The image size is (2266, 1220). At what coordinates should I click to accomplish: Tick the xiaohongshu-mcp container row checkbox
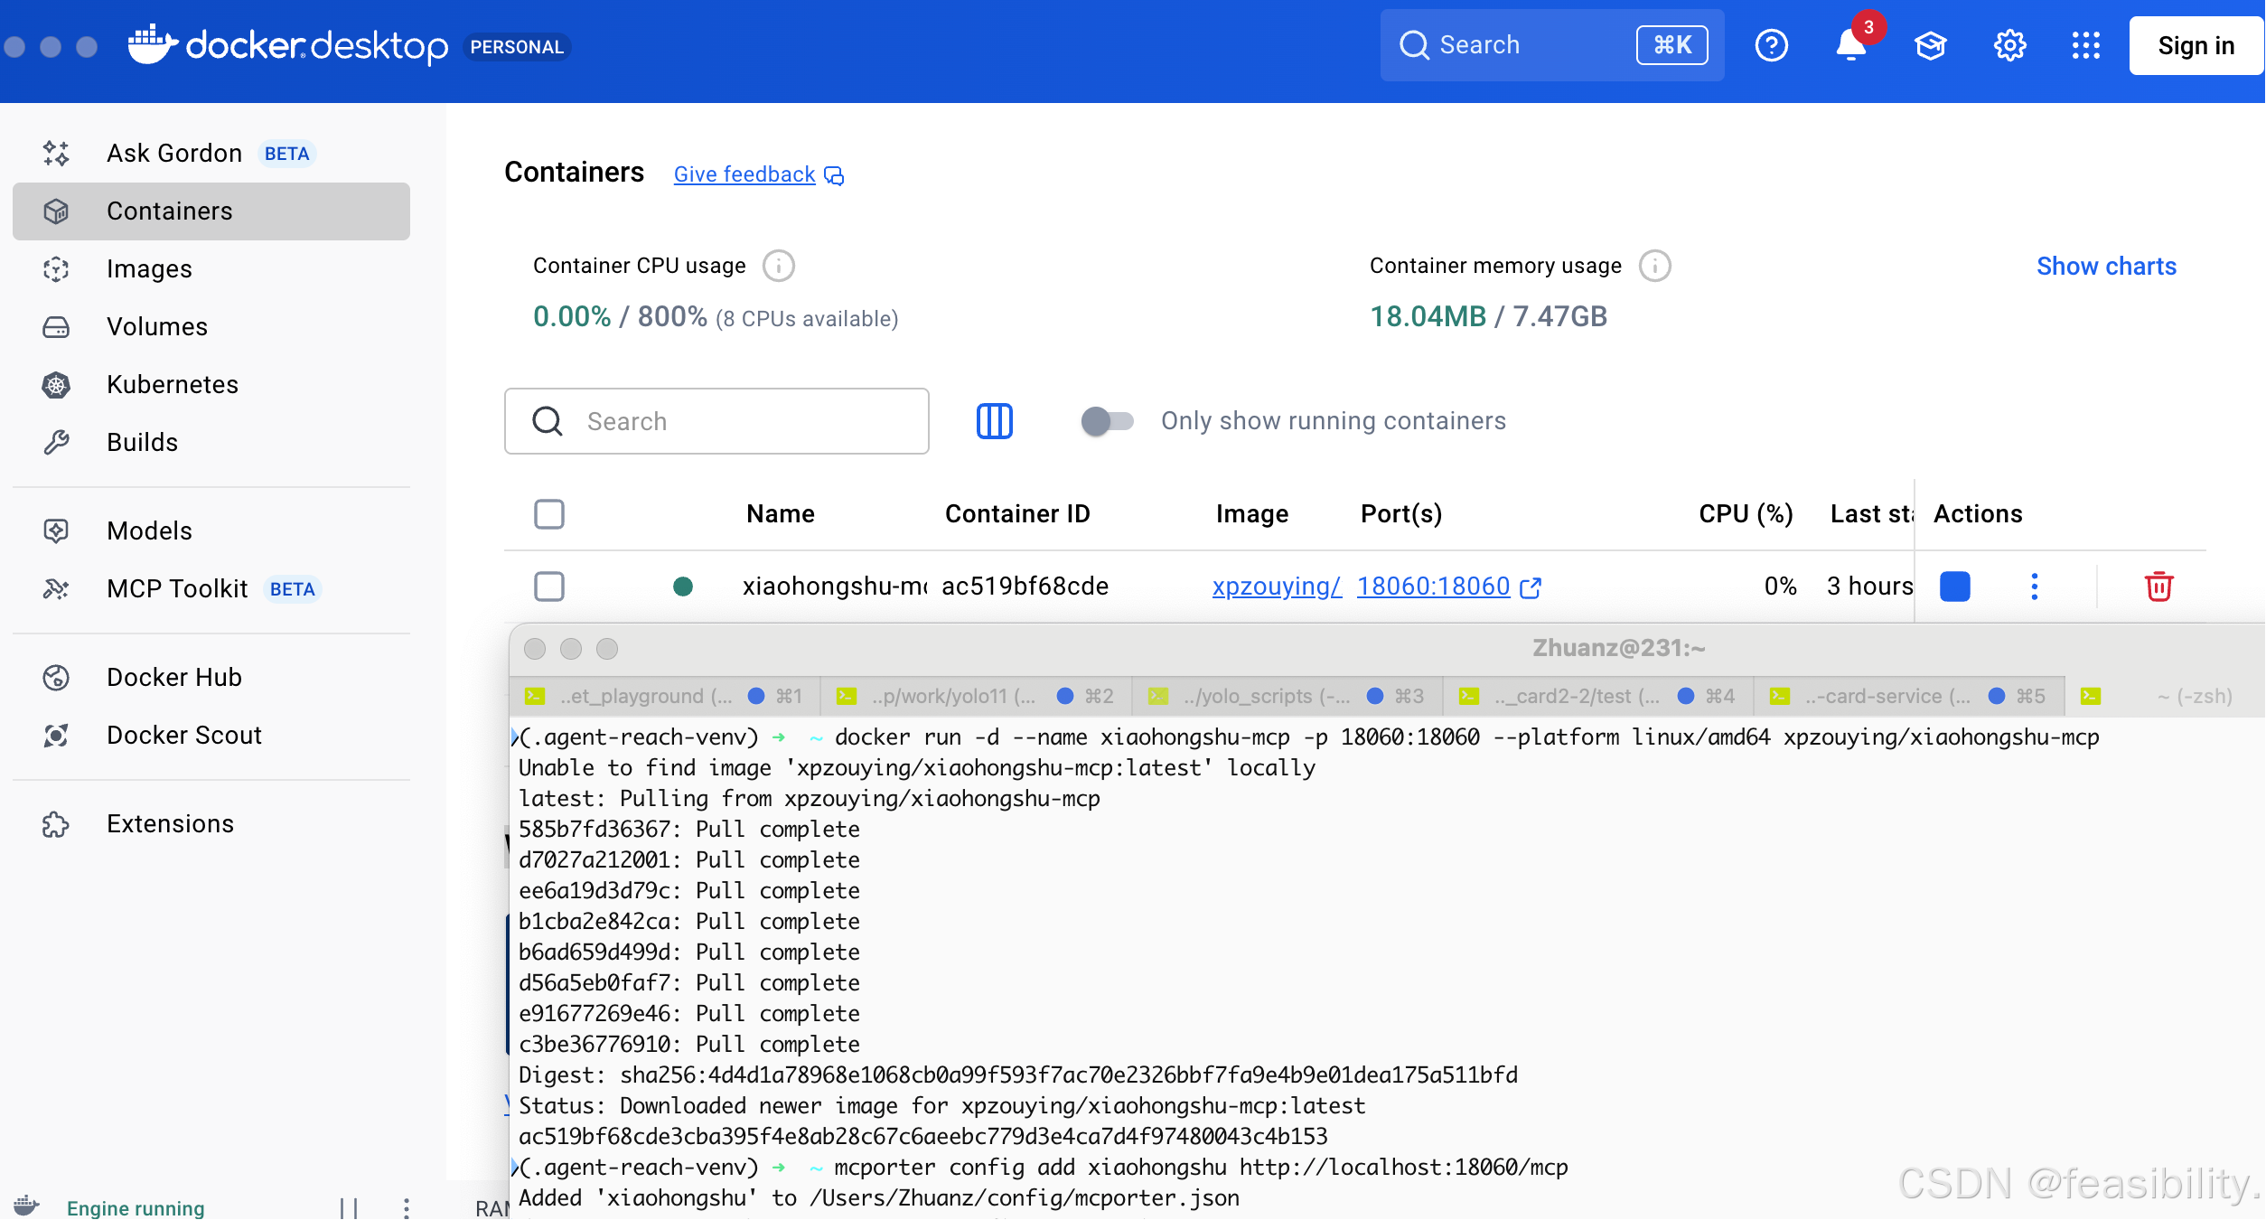(x=548, y=587)
